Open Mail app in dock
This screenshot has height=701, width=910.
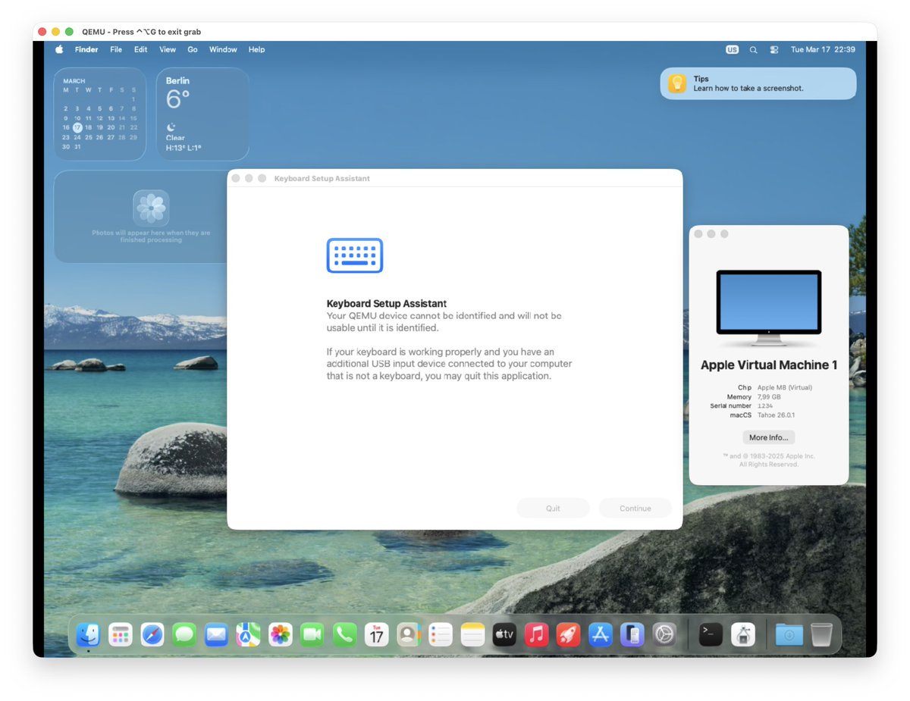pyautogui.click(x=216, y=634)
